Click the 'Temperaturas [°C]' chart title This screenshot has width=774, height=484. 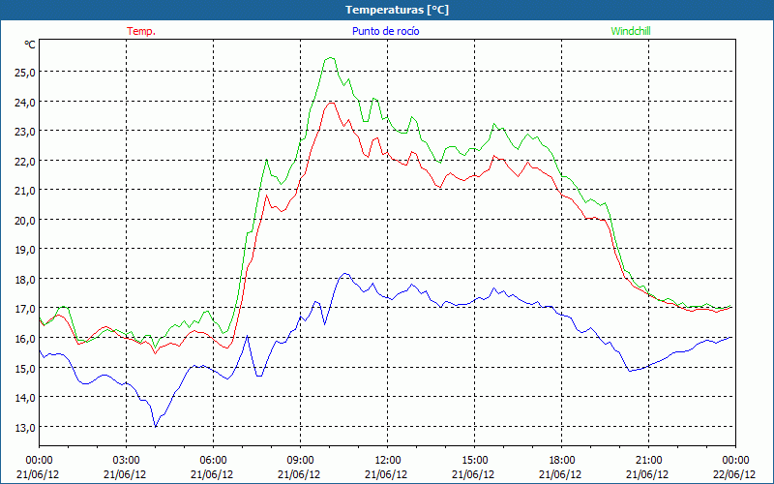tap(397, 10)
